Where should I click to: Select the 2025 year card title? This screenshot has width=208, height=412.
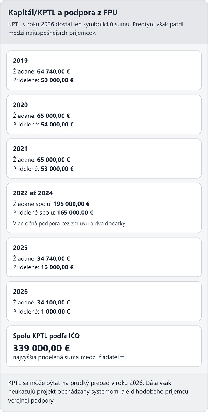click(x=20, y=248)
